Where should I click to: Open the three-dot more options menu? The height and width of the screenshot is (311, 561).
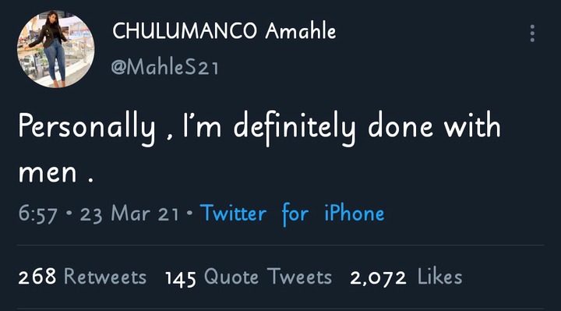point(532,34)
